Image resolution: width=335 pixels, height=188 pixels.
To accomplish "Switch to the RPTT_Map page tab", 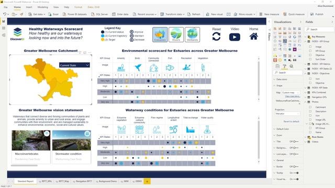I will pyautogui.click(x=63, y=181).
